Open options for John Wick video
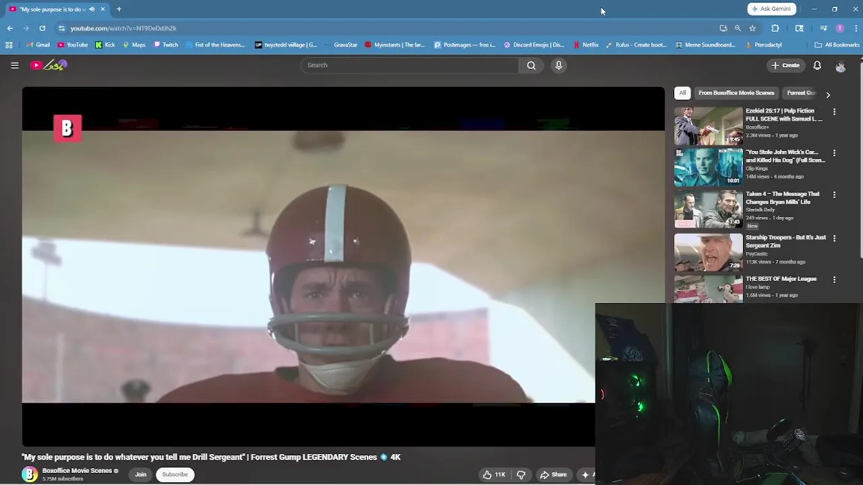863x485 pixels. click(834, 153)
